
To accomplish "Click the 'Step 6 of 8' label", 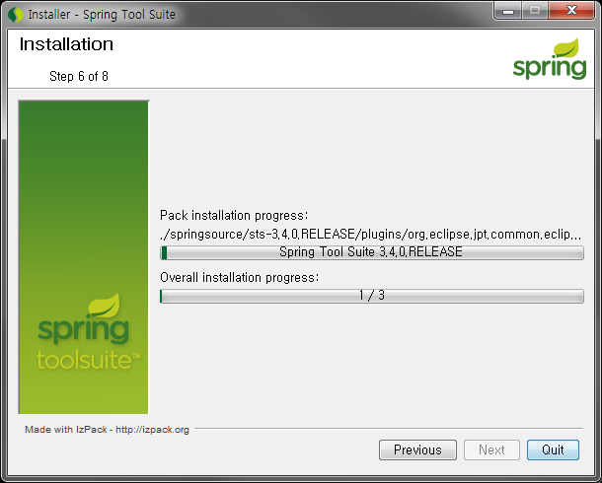I will point(79,76).
